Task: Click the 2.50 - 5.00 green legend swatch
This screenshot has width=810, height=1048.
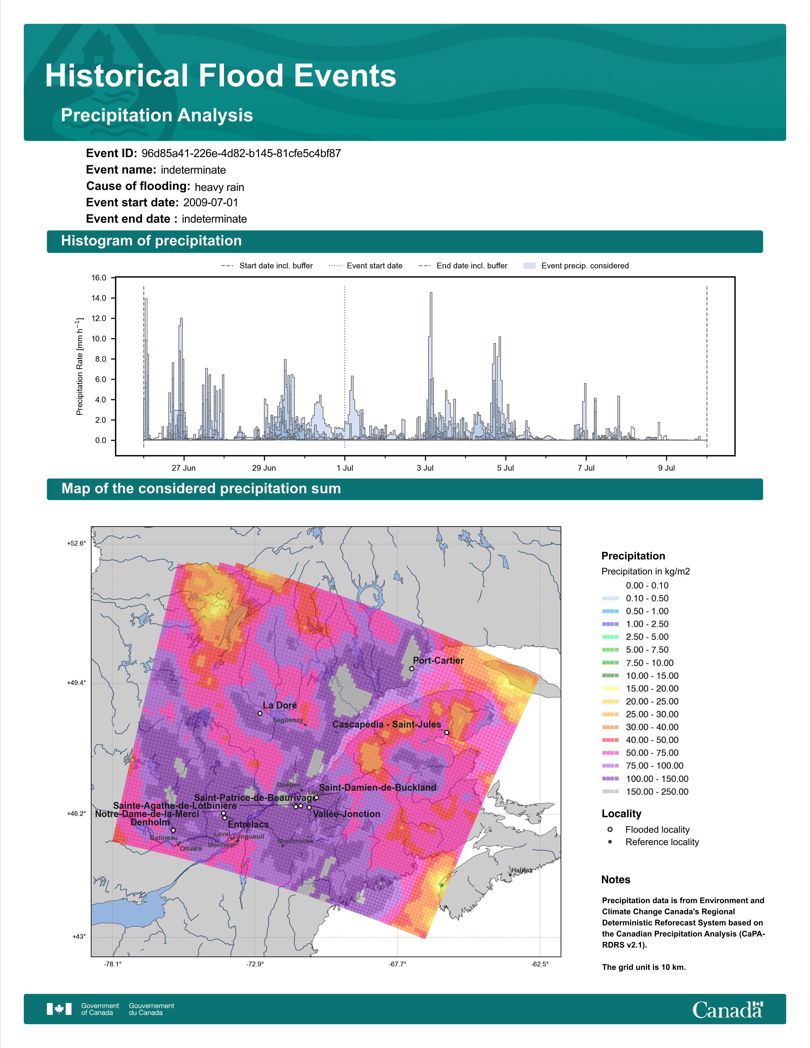Action: (610, 637)
